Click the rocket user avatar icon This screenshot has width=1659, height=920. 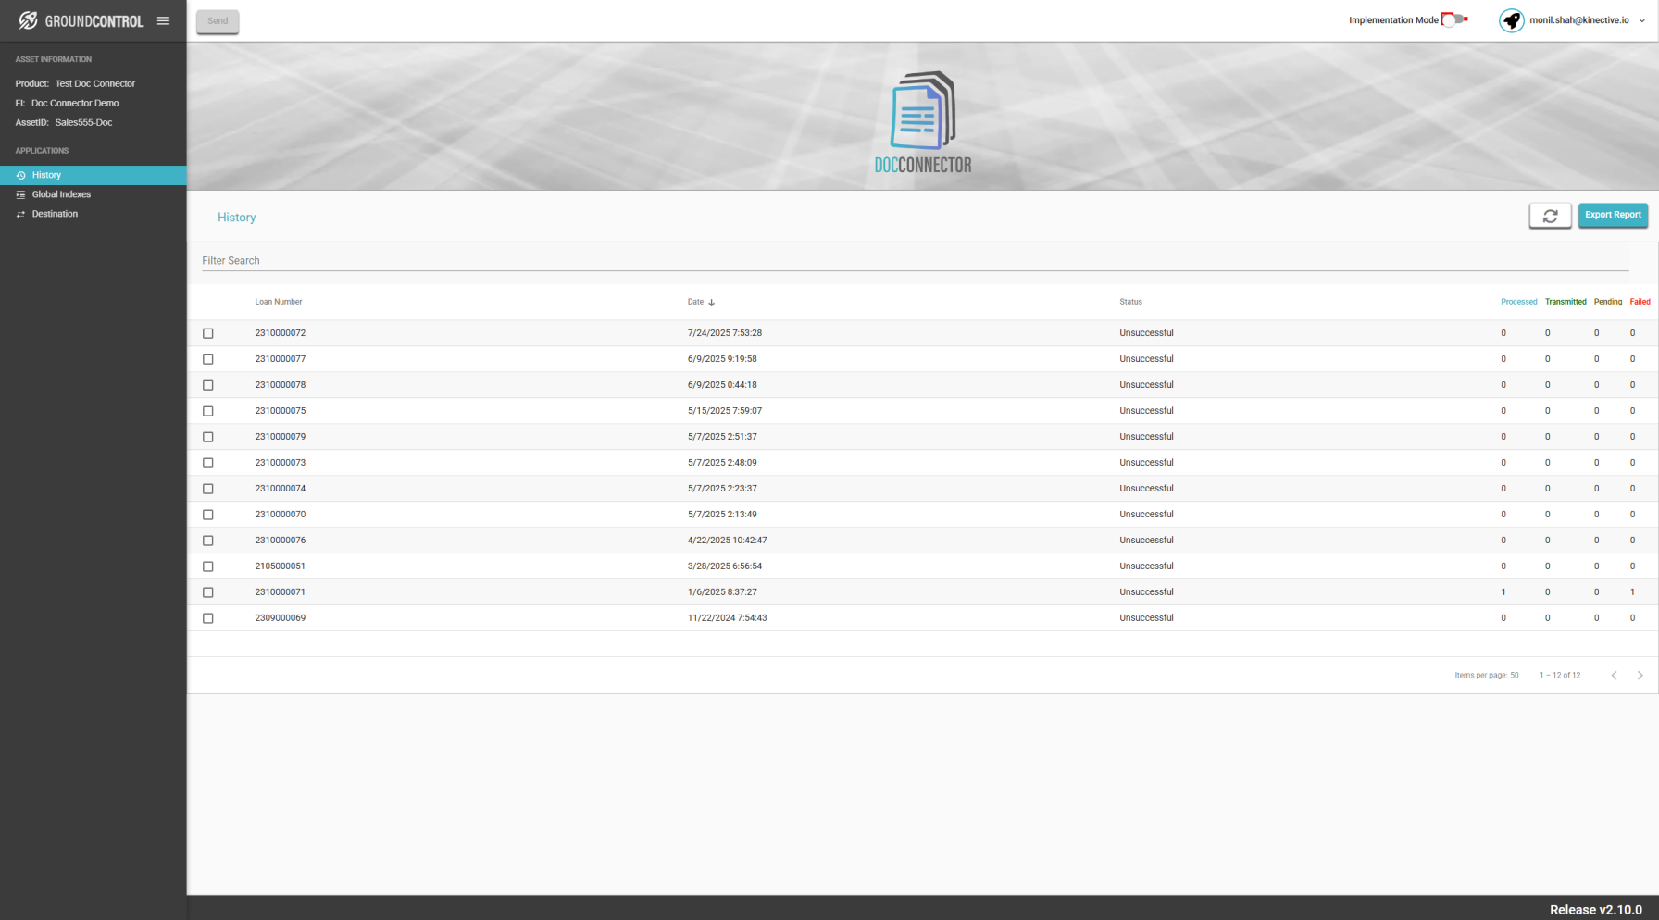click(1511, 20)
